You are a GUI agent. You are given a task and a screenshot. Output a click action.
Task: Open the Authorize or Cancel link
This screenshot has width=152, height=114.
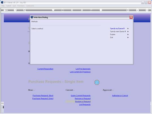120,96
